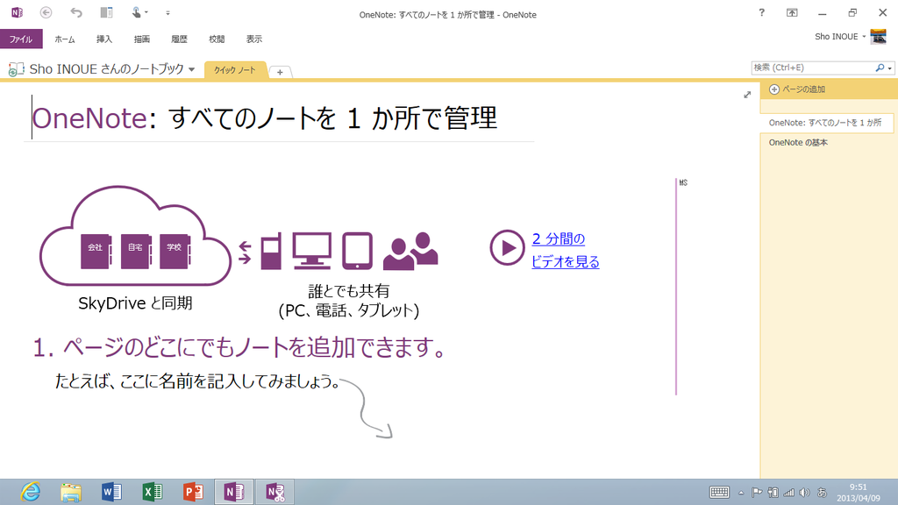
Task: Switch to OneNote taskbar button
Action: 233,492
